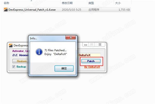Open the By DeltaFoX link
The height and width of the screenshot is (104, 155).
(x=92, y=67)
